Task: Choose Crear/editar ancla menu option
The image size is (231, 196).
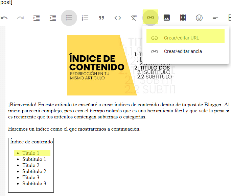Action: coord(185,51)
